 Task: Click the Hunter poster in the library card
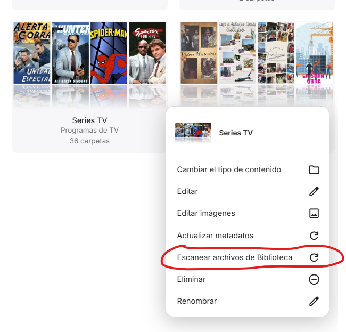[x=70, y=53]
